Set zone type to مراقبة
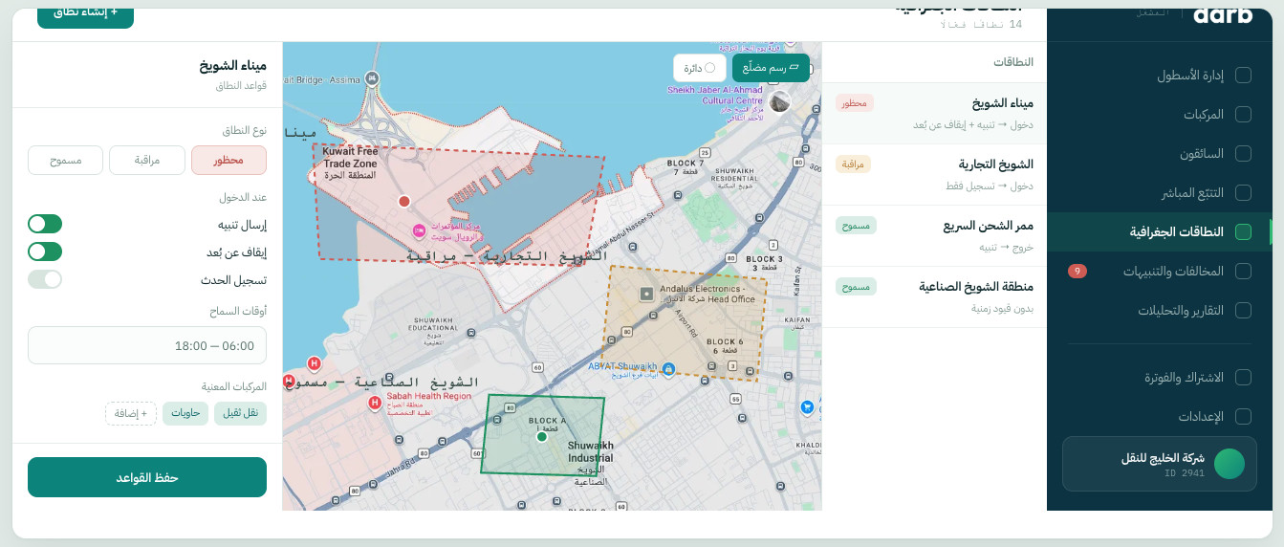This screenshot has width=1284, height=547. 147,161
